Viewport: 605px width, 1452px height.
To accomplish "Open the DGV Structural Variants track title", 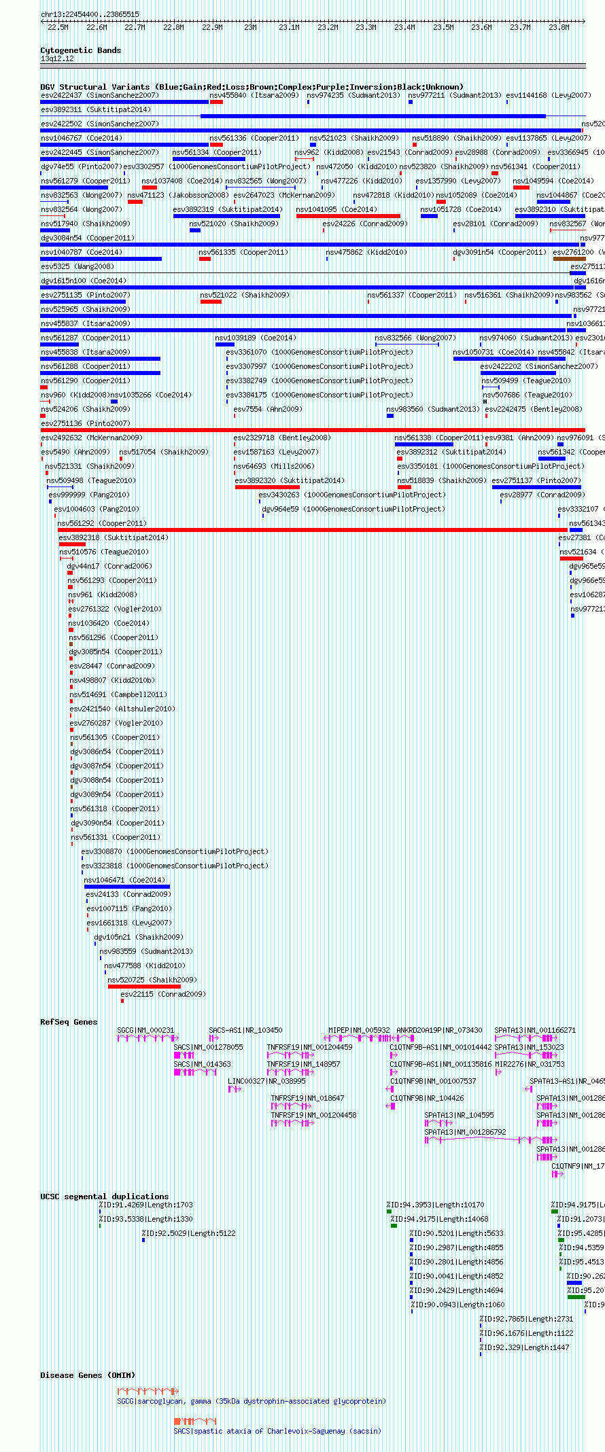I will point(252,87).
